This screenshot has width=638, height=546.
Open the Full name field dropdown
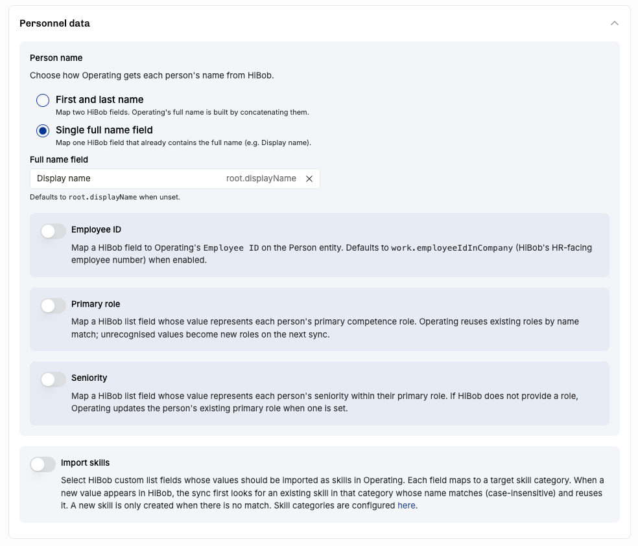click(x=175, y=179)
